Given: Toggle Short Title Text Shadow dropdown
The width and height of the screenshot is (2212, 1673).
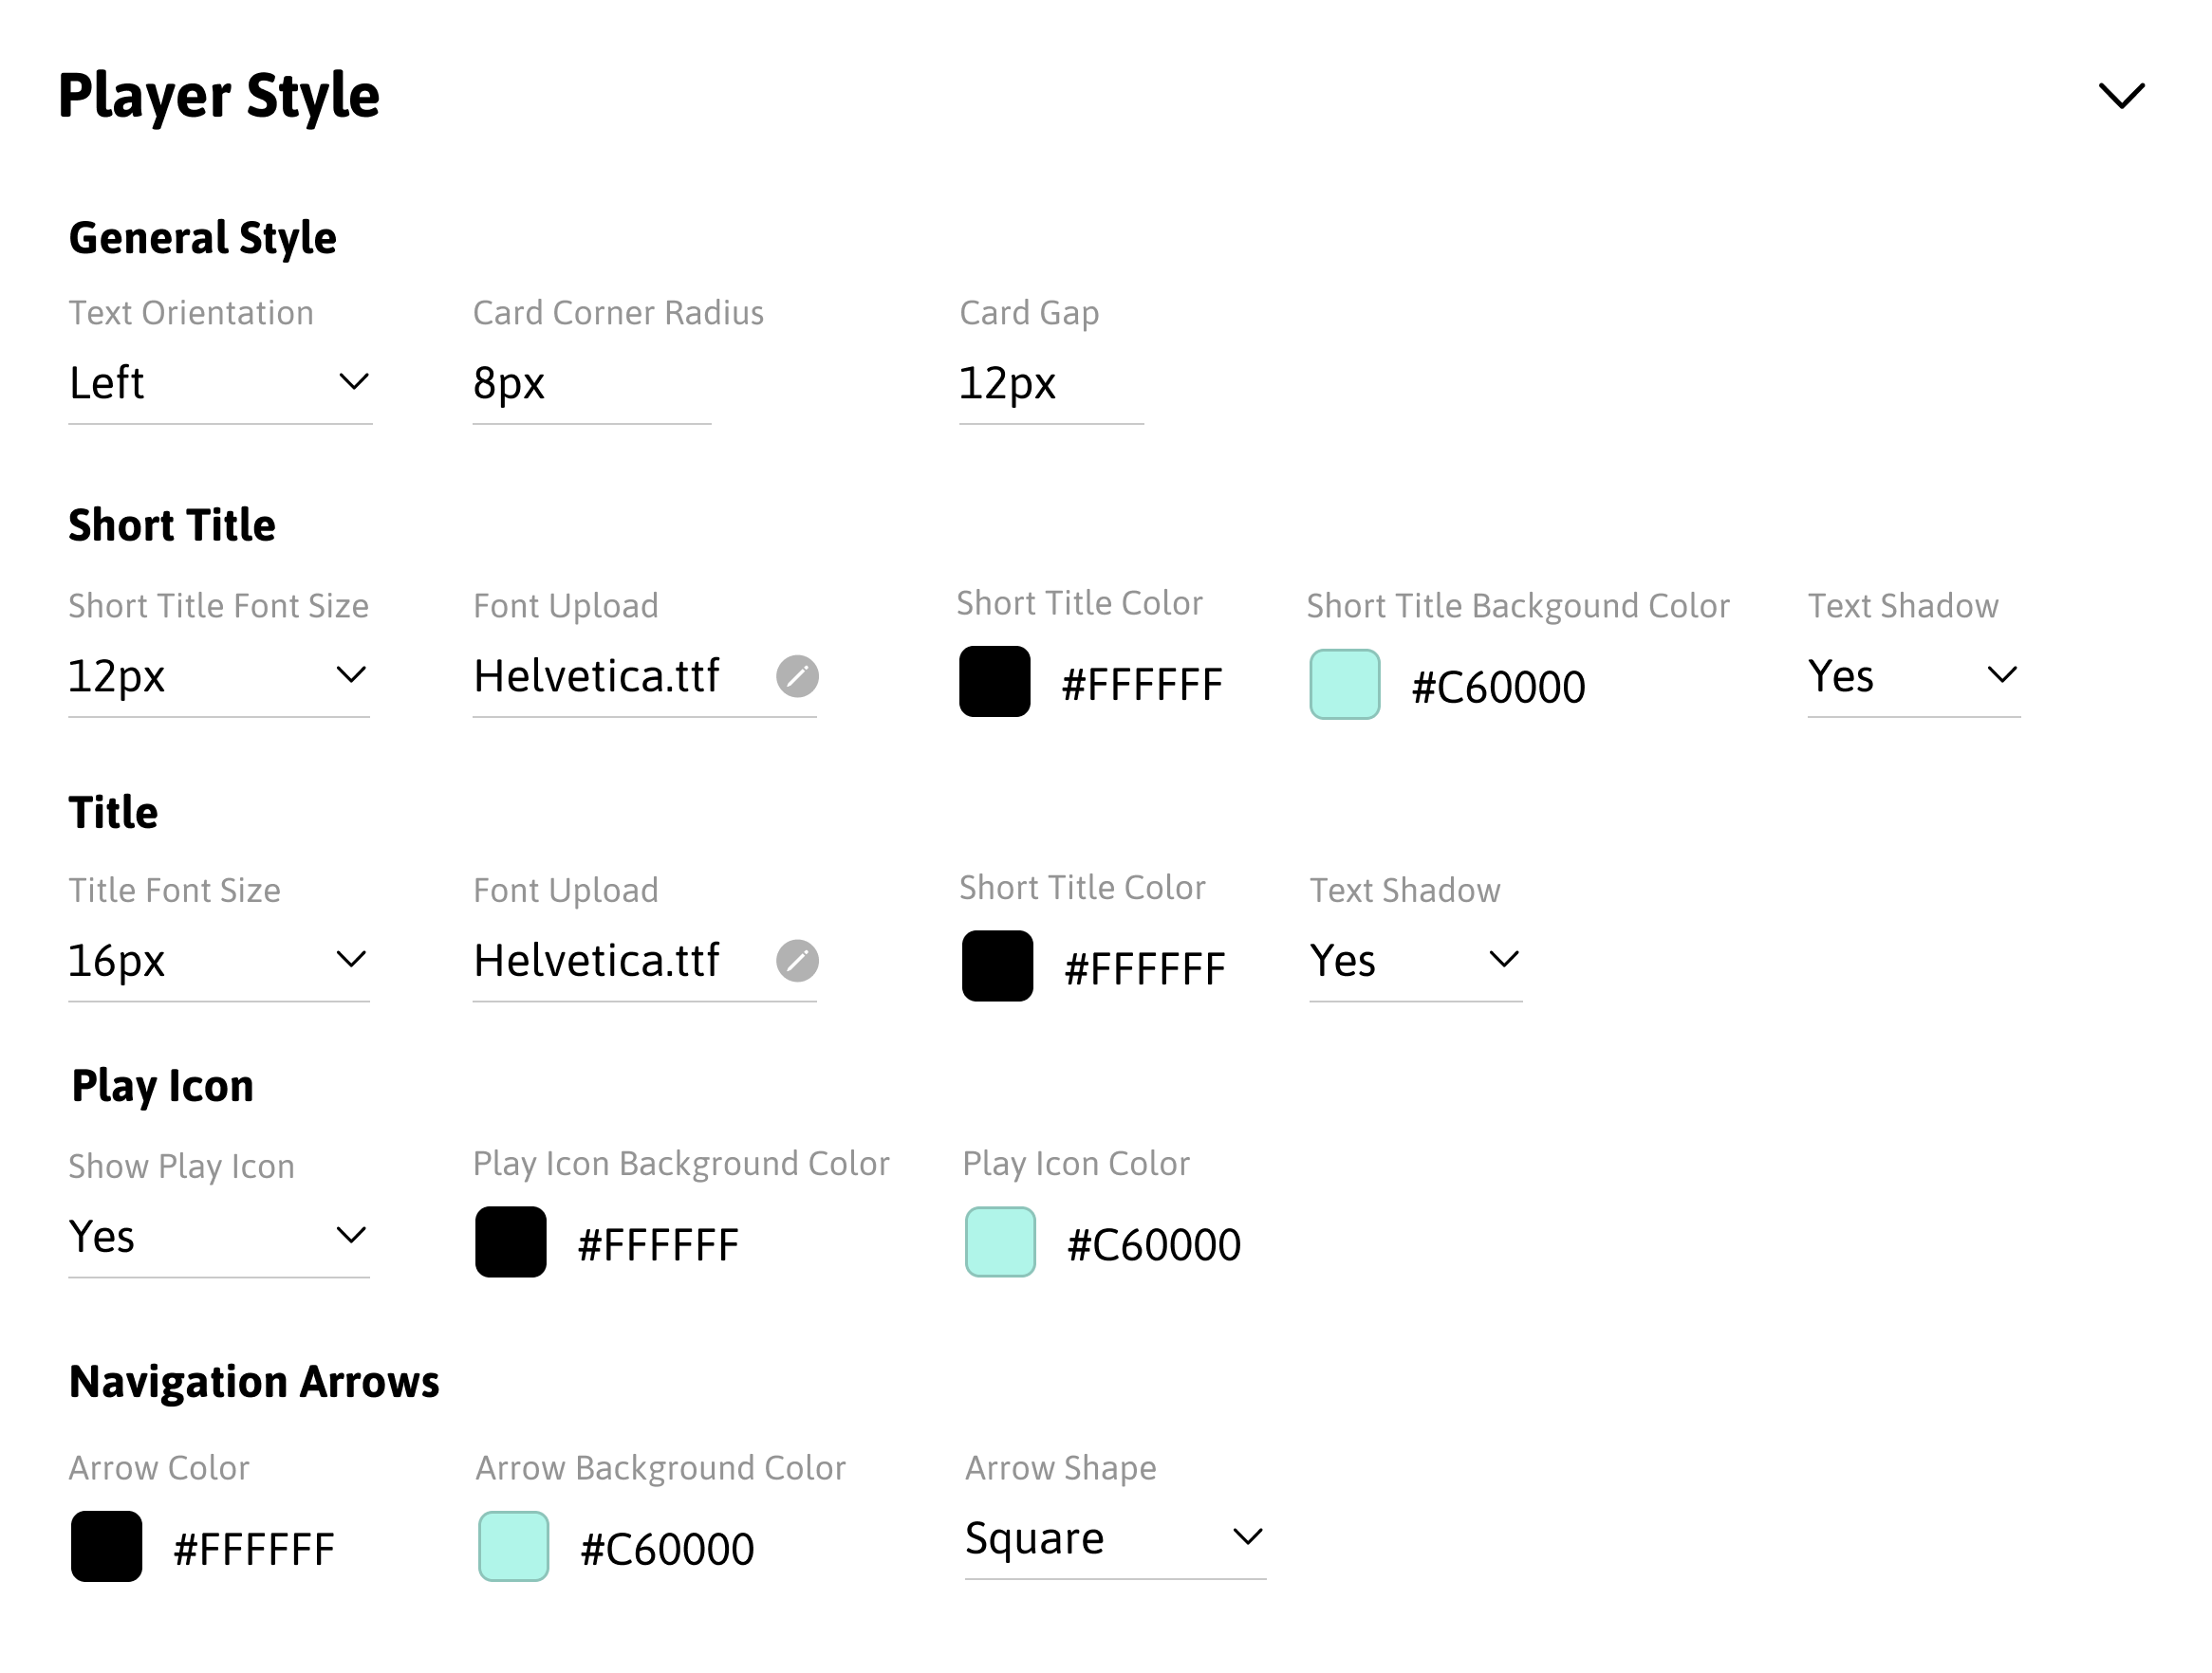Looking at the screenshot, I should pos(1913,676).
